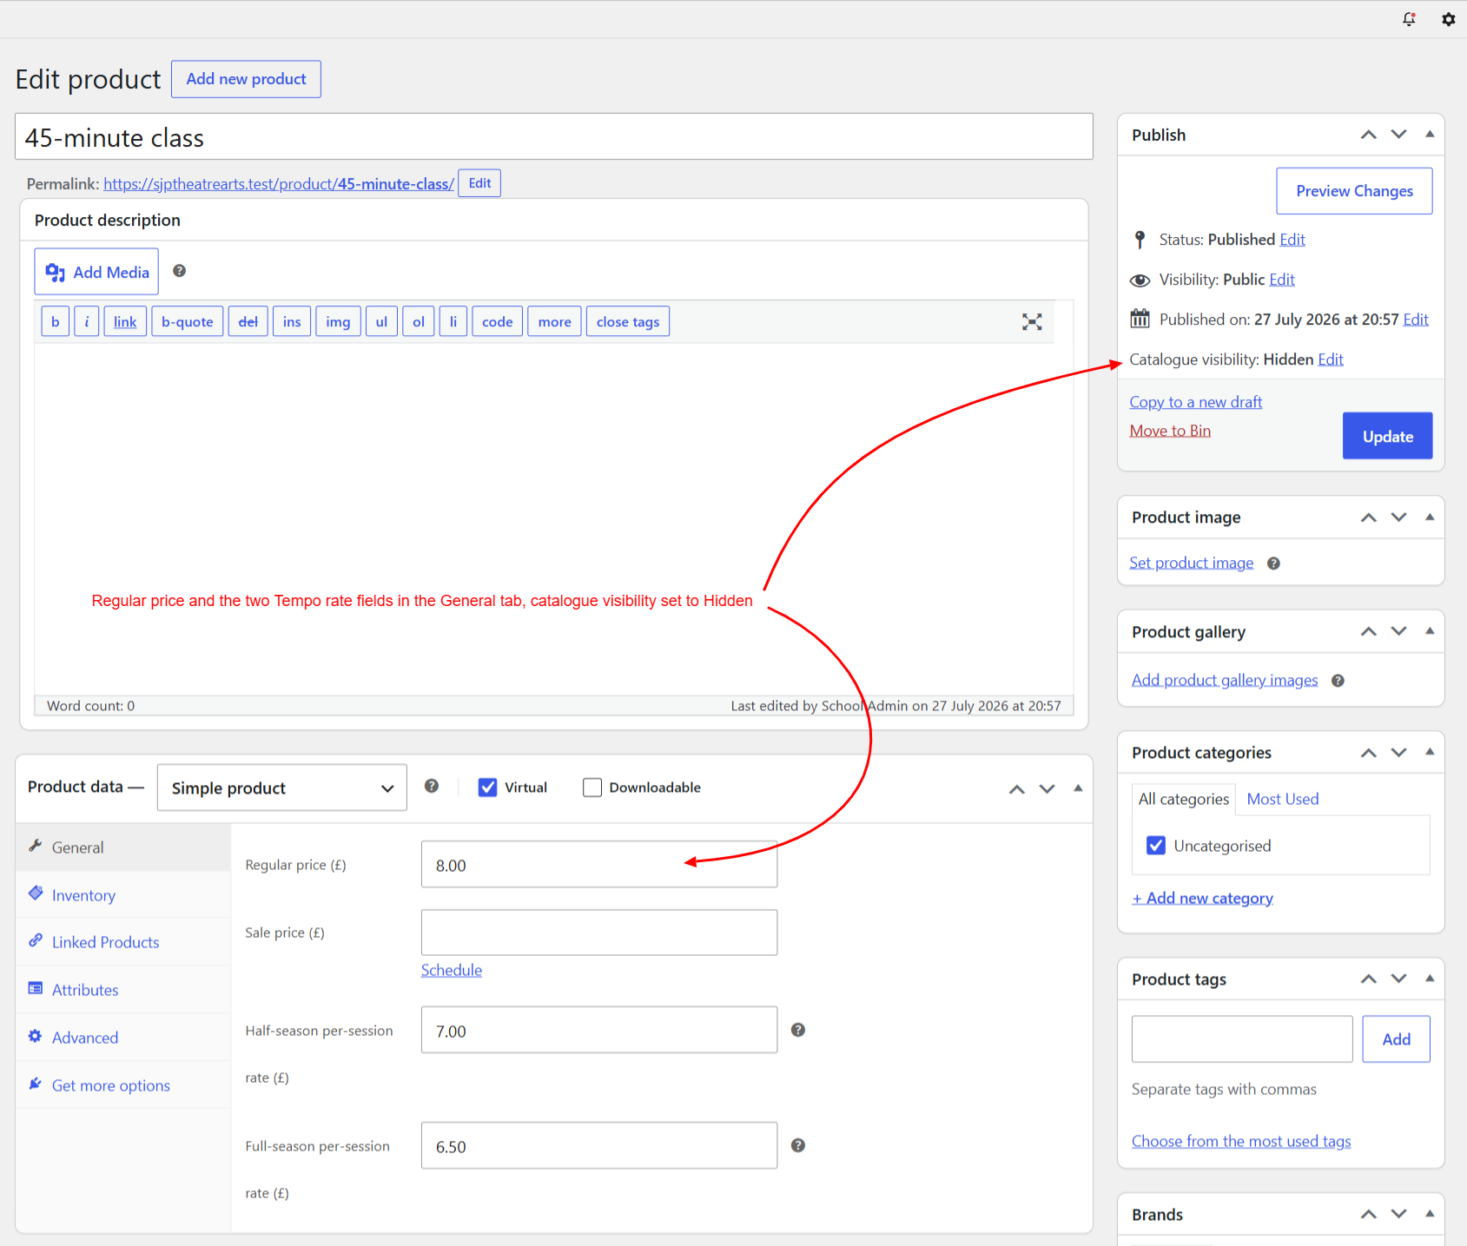Collapse the Product image panel

tap(1430, 518)
